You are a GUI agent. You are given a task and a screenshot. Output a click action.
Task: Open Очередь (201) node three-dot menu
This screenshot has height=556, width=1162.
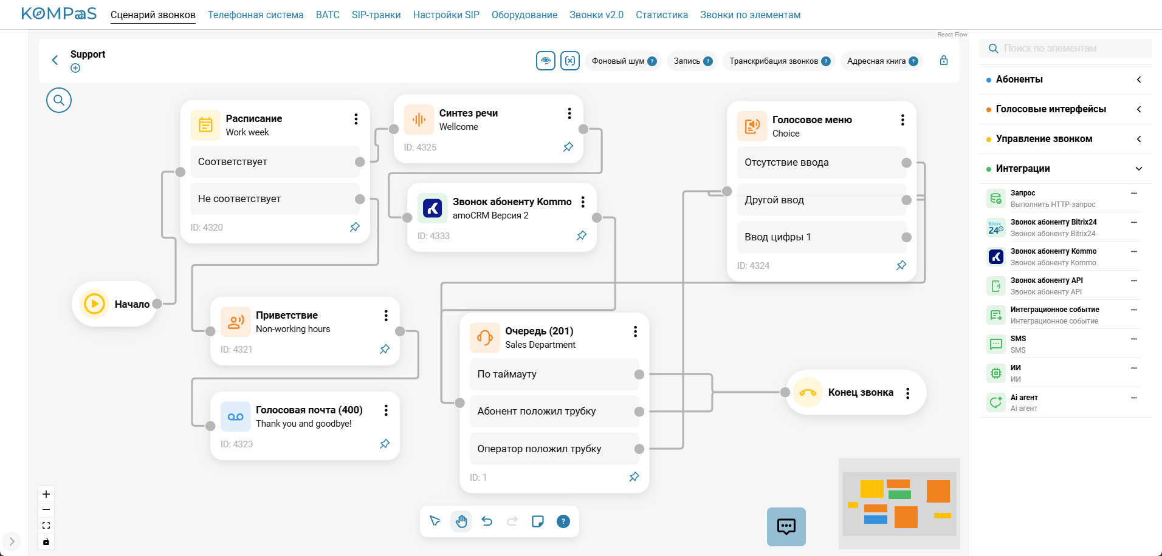[x=635, y=331]
